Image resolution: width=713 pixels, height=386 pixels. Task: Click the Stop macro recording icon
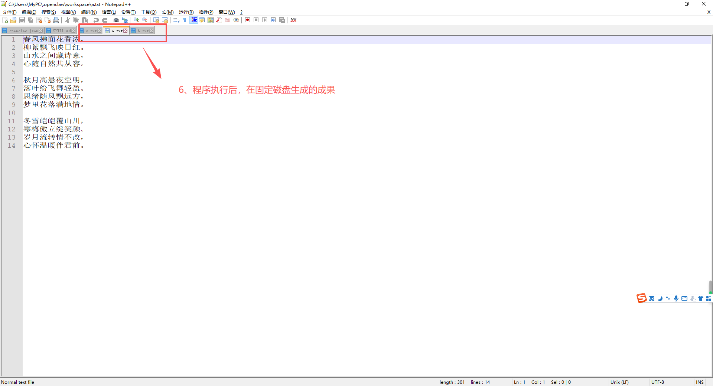point(256,20)
